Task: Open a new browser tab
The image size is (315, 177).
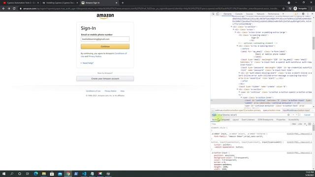Action: tap(123, 3)
